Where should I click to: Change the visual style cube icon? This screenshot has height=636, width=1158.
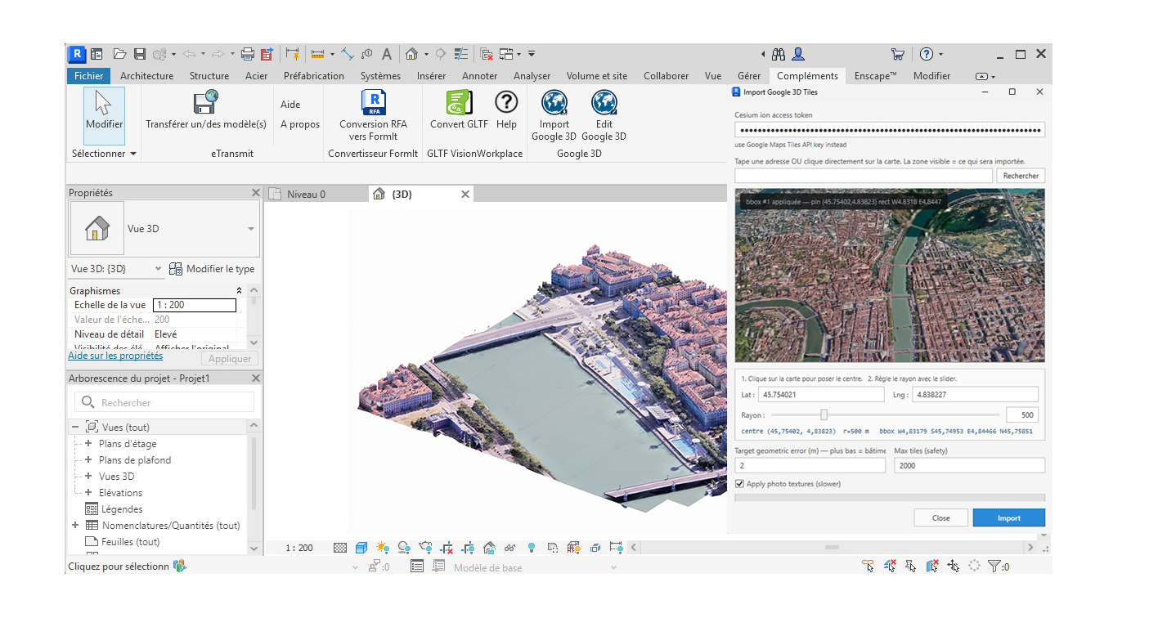pyautogui.click(x=361, y=548)
